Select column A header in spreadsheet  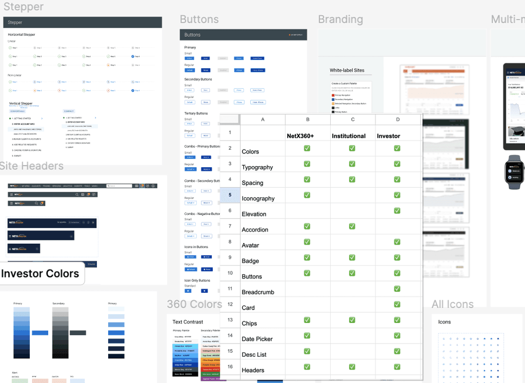pos(263,119)
